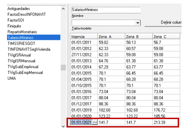
Task: Select FactorSDI in the table list
Action: pos(16,20)
